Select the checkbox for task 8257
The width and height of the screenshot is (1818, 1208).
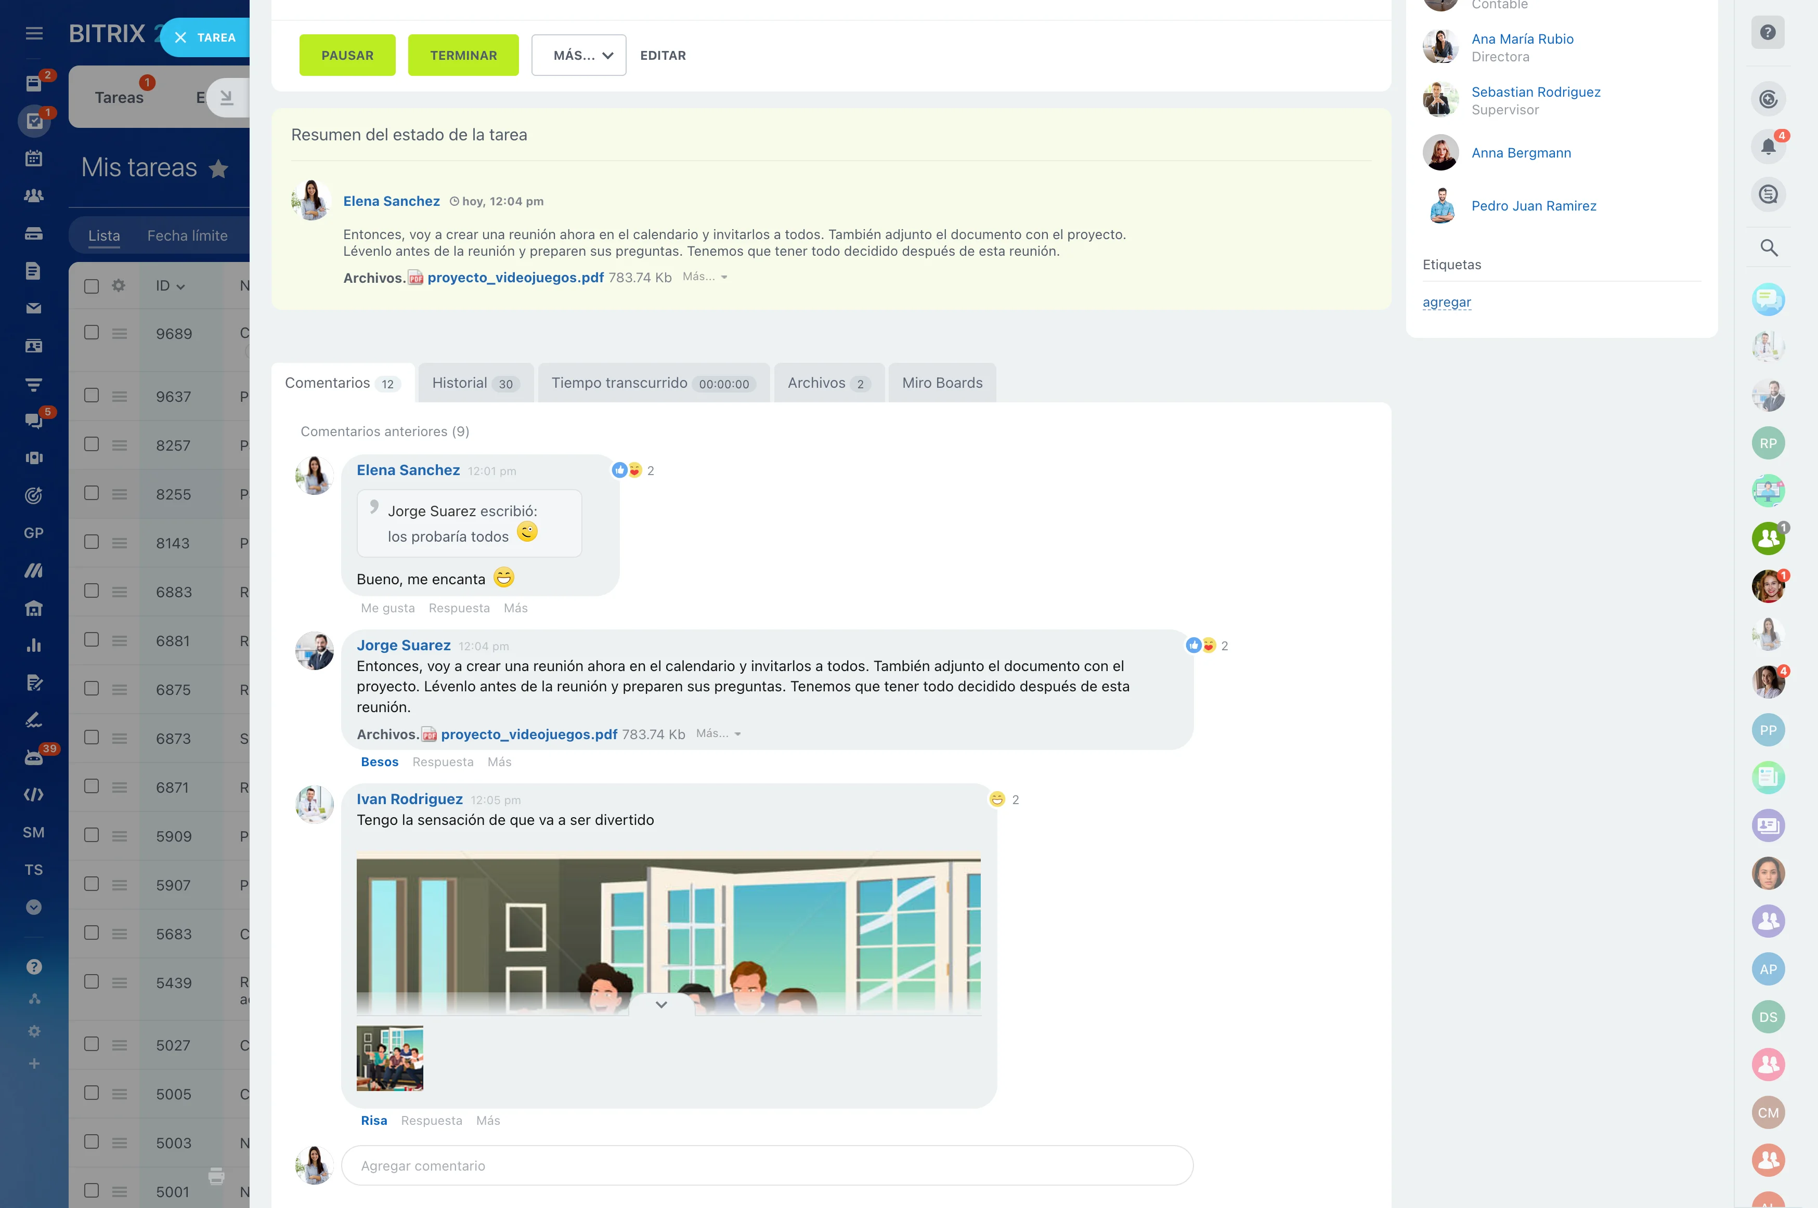pos(92,444)
